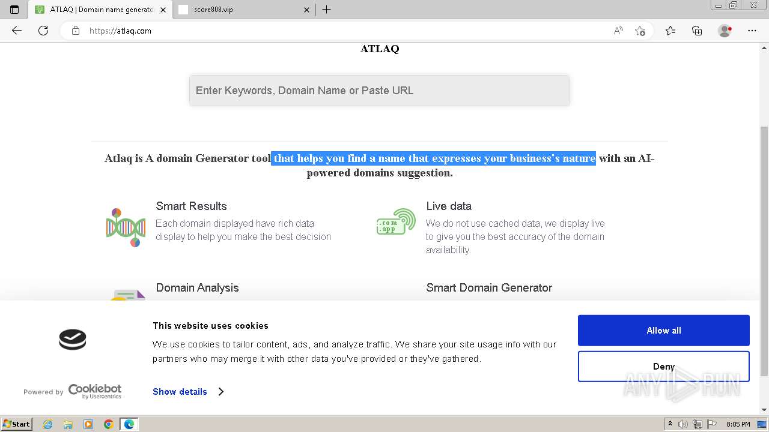
Task: Open File Explorer from taskbar
Action: [68, 424]
